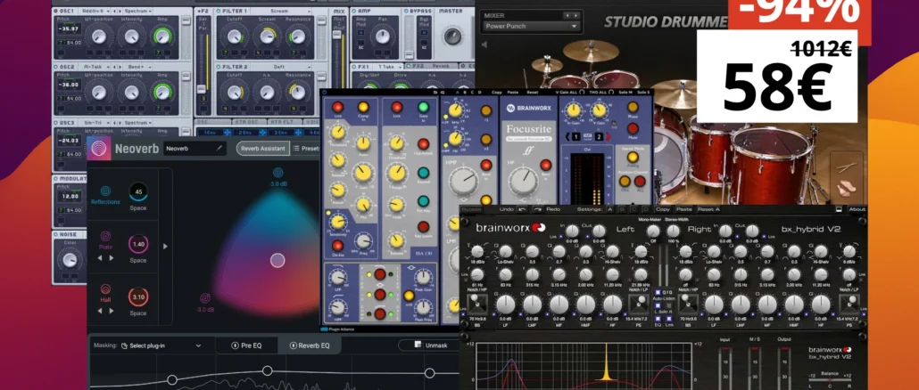919x390 pixels.
Task: Select the 1Env tab in synth
Action: coord(211,134)
